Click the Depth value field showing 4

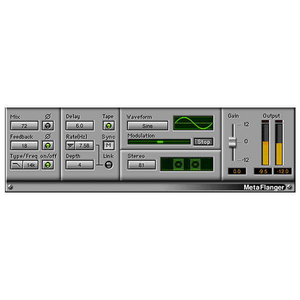pos(79,165)
